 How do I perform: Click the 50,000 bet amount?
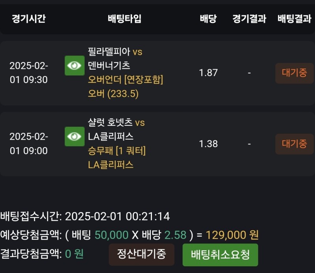(x=111, y=235)
